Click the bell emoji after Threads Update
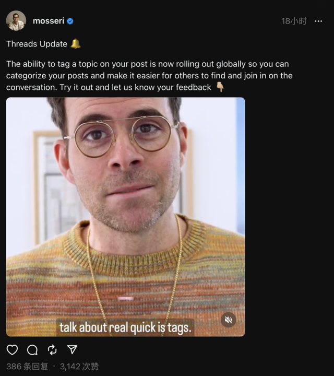Image resolution: width=334 pixels, height=376 pixels. (x=76, y=44)
